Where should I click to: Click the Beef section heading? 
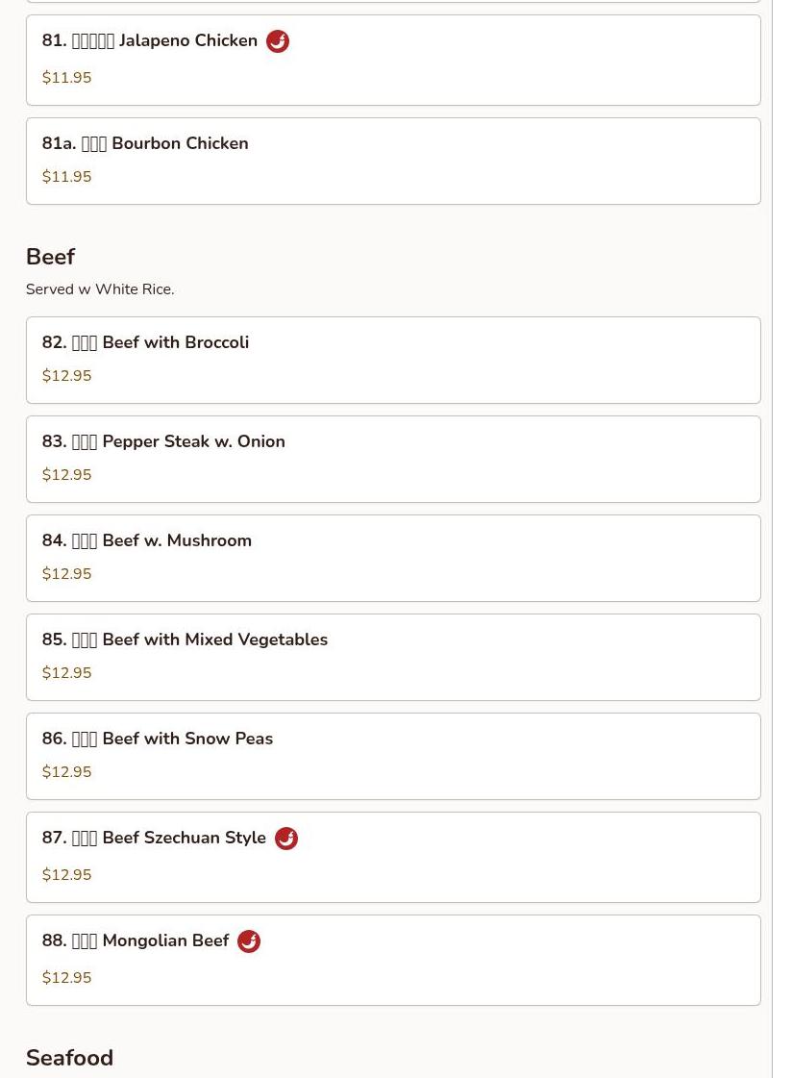pyautogui.click(x=50, y=257)
